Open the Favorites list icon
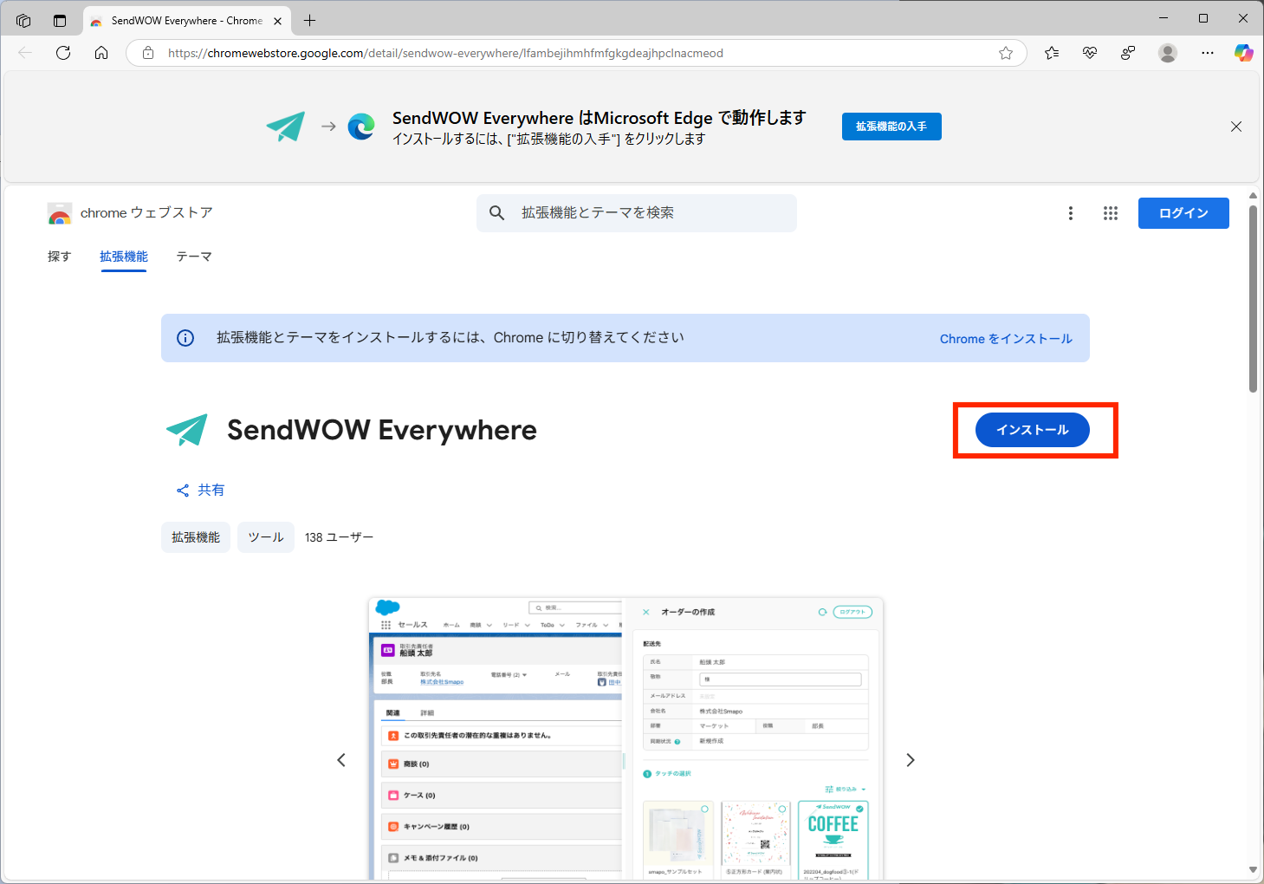This screenshot has height=884, width=1264. coord(1052,53)
